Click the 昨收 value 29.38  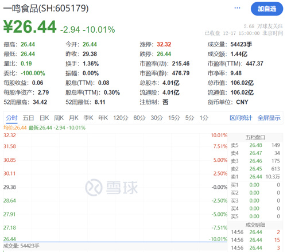click(x=90, y=54)
